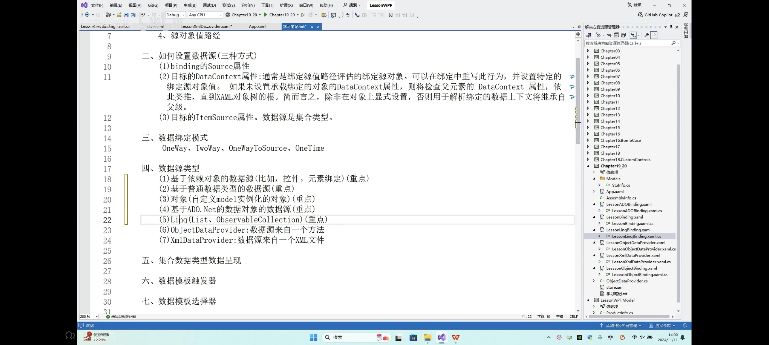Collapse all in Solution Explorer toolbar
The height and width of the screenshot is (345, 769).
point(616,35)
